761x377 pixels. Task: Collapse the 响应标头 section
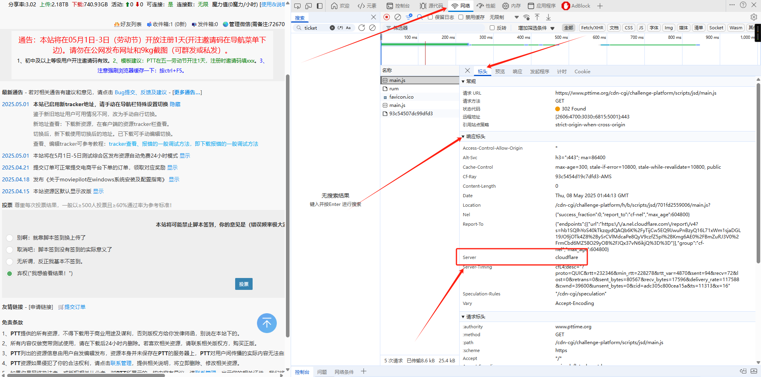(x=463, y=137)
